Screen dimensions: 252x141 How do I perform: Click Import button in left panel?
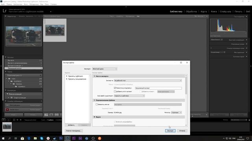14,115
